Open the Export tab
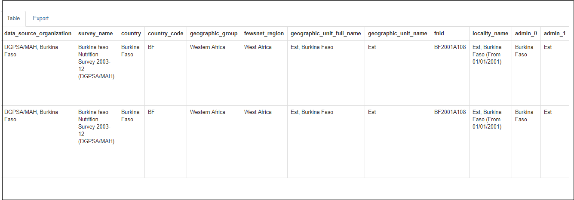 [x=41, y=18]
